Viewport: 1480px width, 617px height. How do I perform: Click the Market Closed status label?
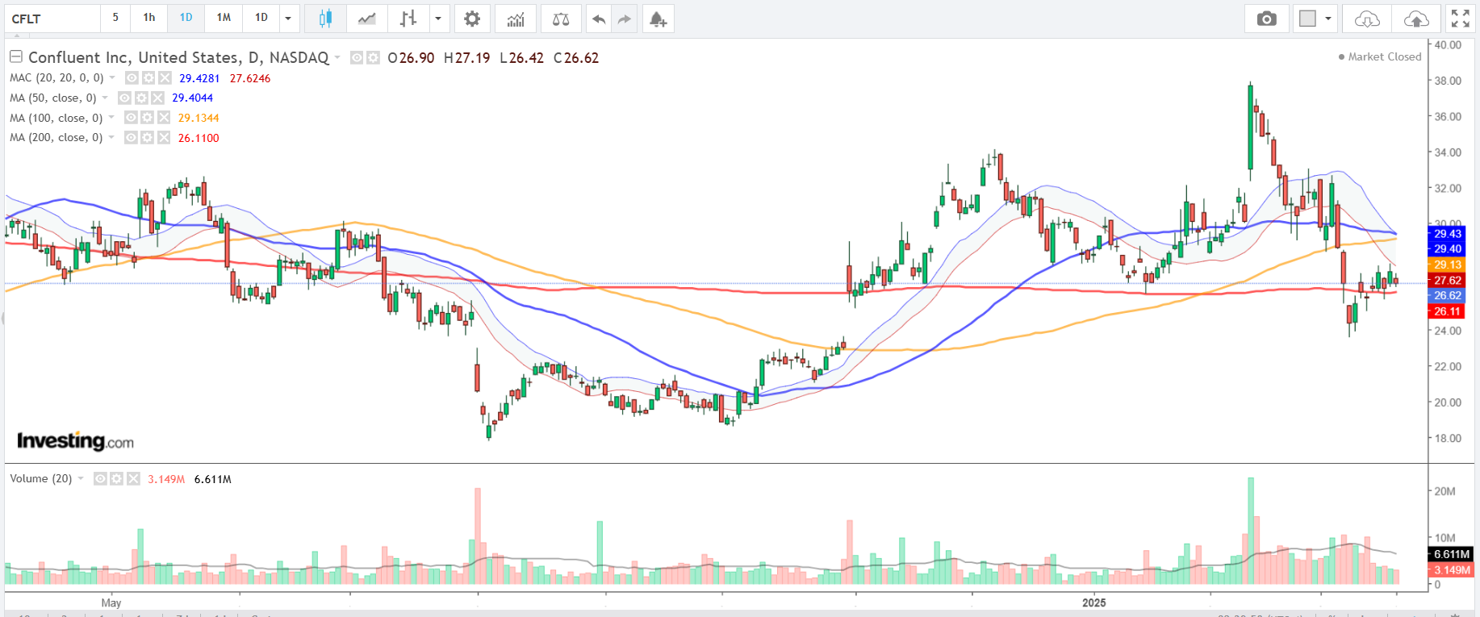[x=1380, y=56]
